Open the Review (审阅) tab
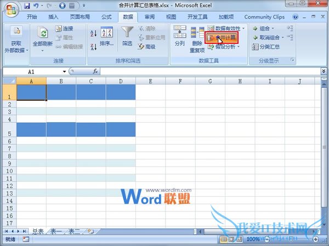Screen dimensions: 329x246 (x=149, y=17)
